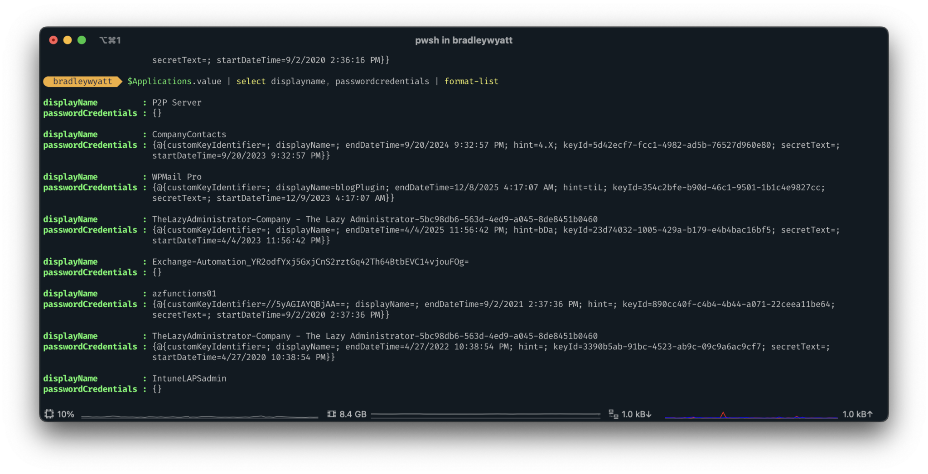Click the 'IntuneLAPSadmin' display name

tap(189, 378)
